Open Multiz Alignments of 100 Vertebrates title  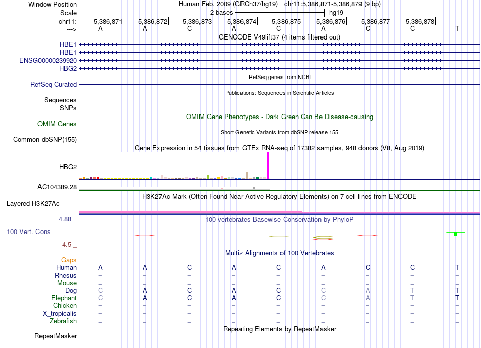(279, 253)
